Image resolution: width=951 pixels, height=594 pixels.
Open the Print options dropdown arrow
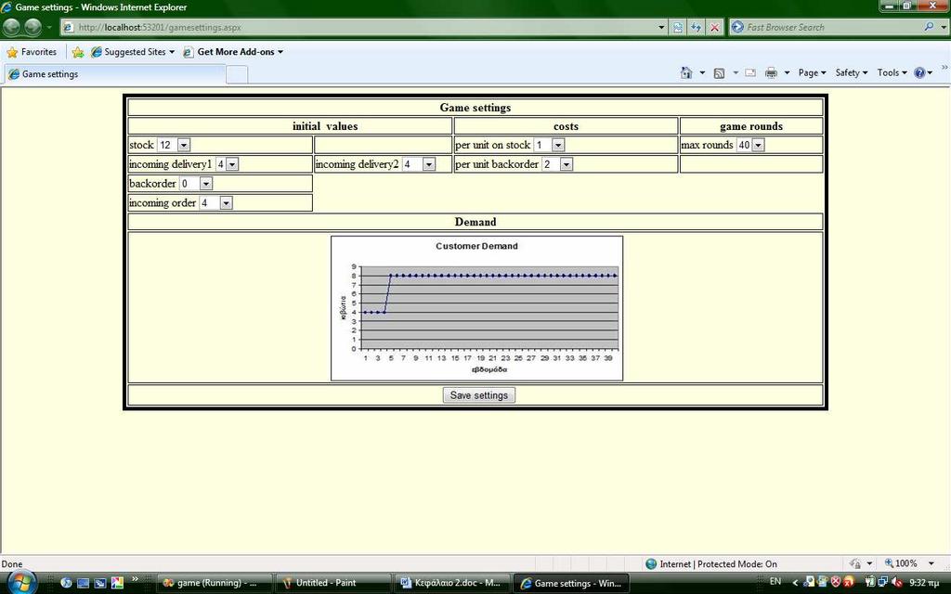[788, 72]
